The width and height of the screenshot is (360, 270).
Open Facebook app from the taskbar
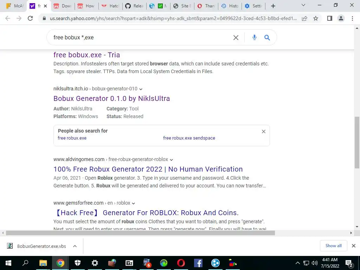[x=198, y=263]
